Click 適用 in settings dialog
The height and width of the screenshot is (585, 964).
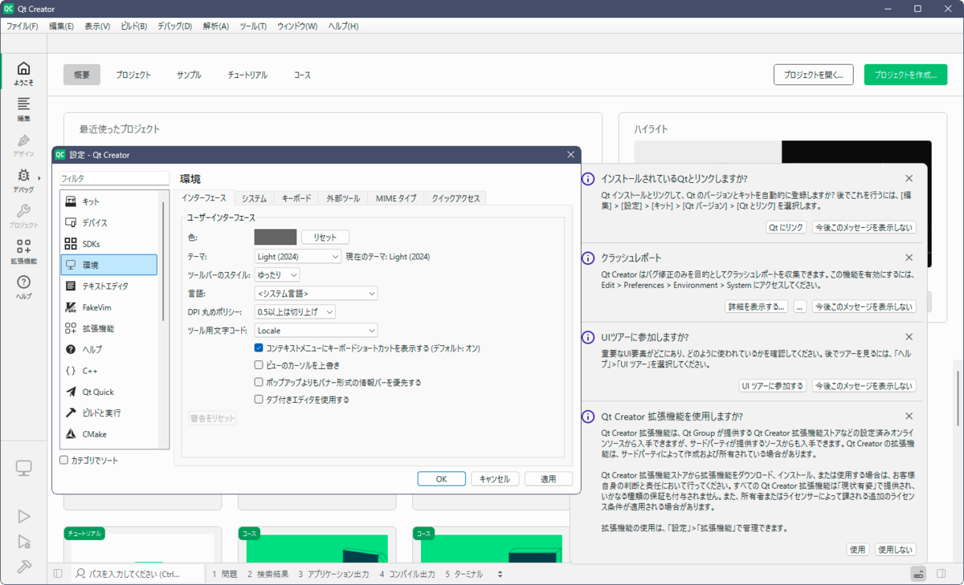(x=548, y=478)
